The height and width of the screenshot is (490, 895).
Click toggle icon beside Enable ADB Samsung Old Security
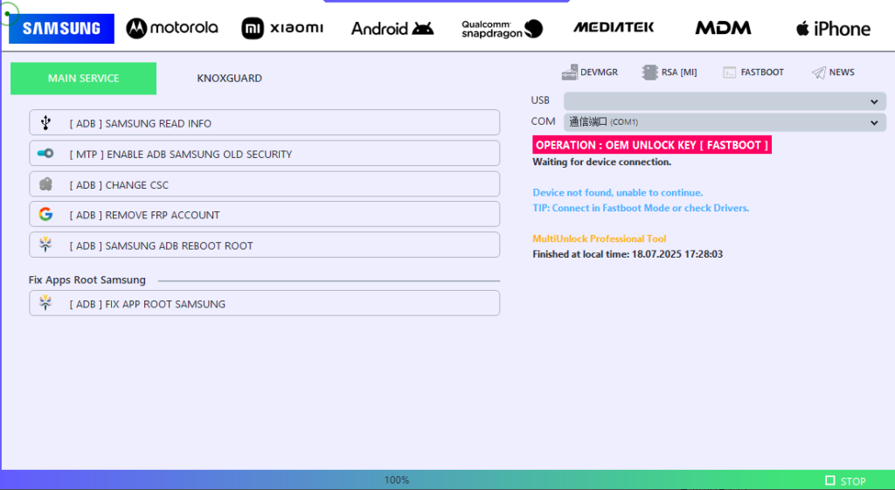click(x=45, y=154)
